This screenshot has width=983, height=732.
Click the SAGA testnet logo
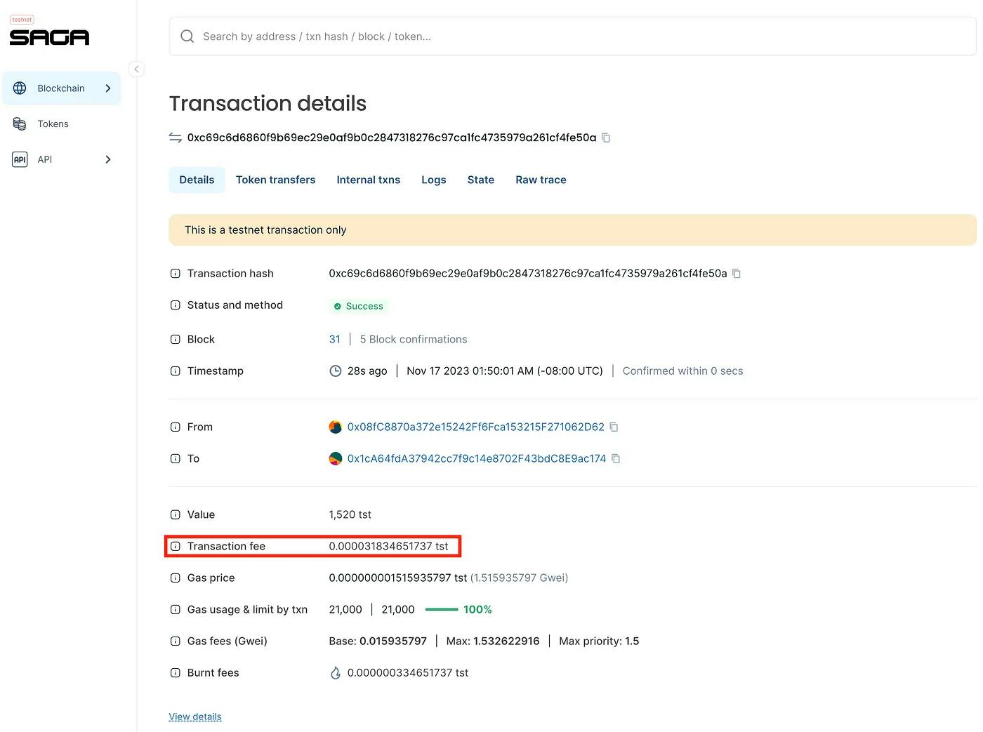coord(49,31)
